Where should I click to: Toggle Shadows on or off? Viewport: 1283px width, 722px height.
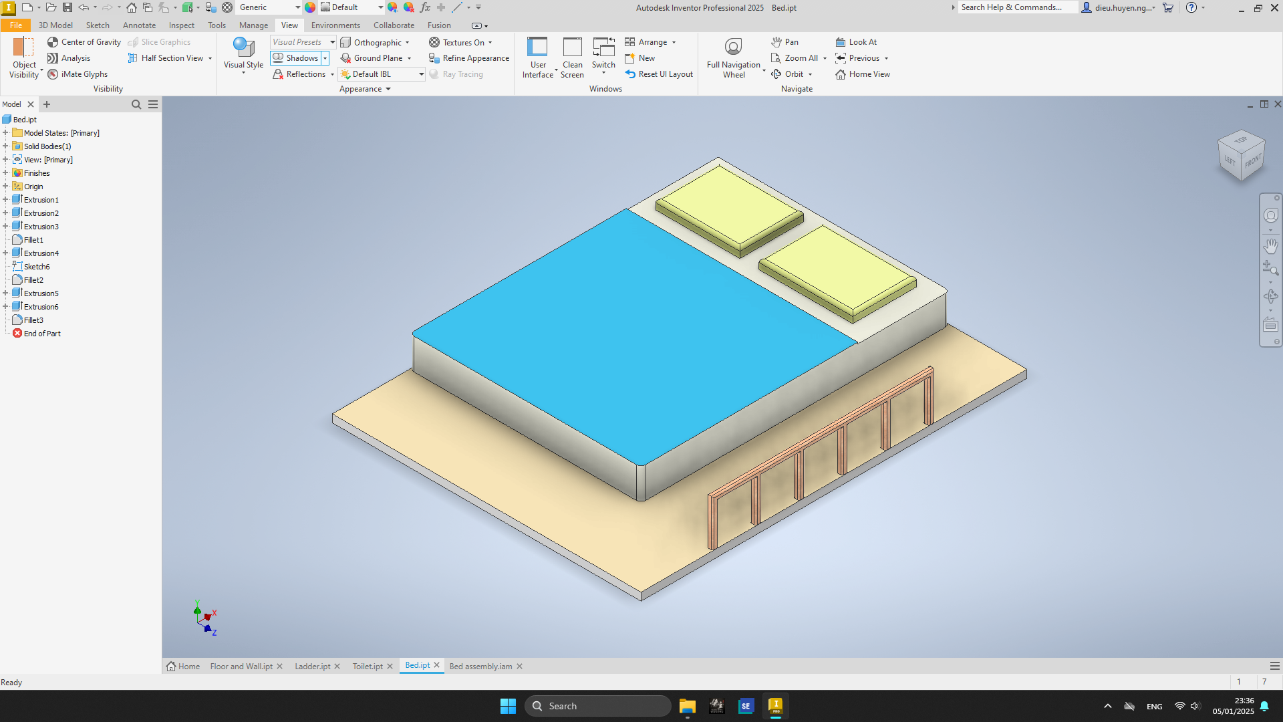296,58
